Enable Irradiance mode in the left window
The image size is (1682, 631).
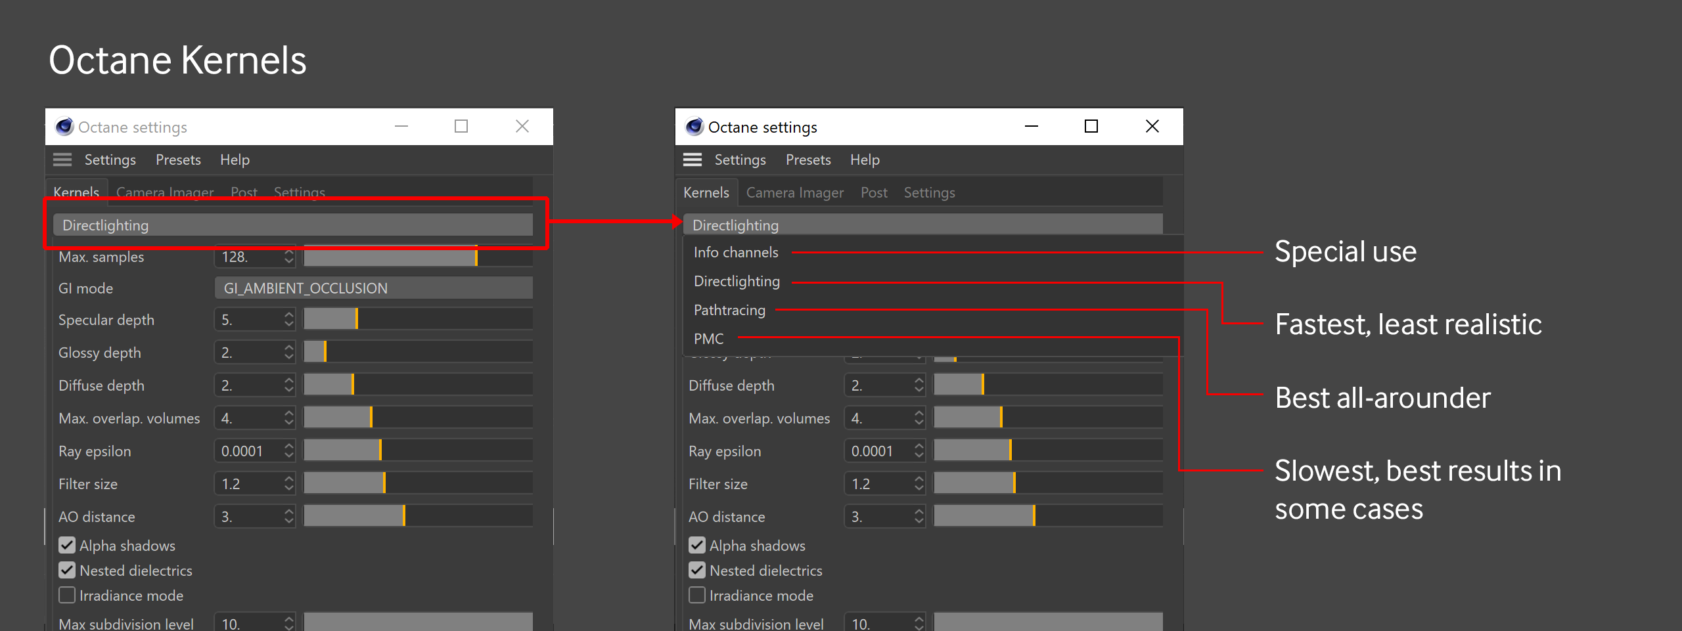[x=67, y=595]
